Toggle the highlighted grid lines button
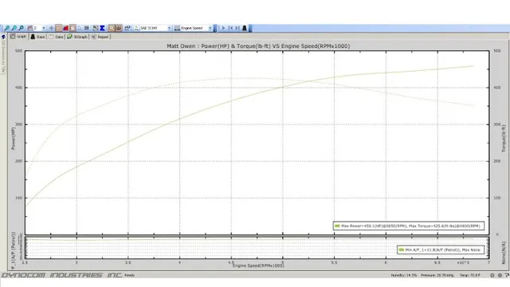The height and width of the screenshot is (287, 510). tap(119, 29)
